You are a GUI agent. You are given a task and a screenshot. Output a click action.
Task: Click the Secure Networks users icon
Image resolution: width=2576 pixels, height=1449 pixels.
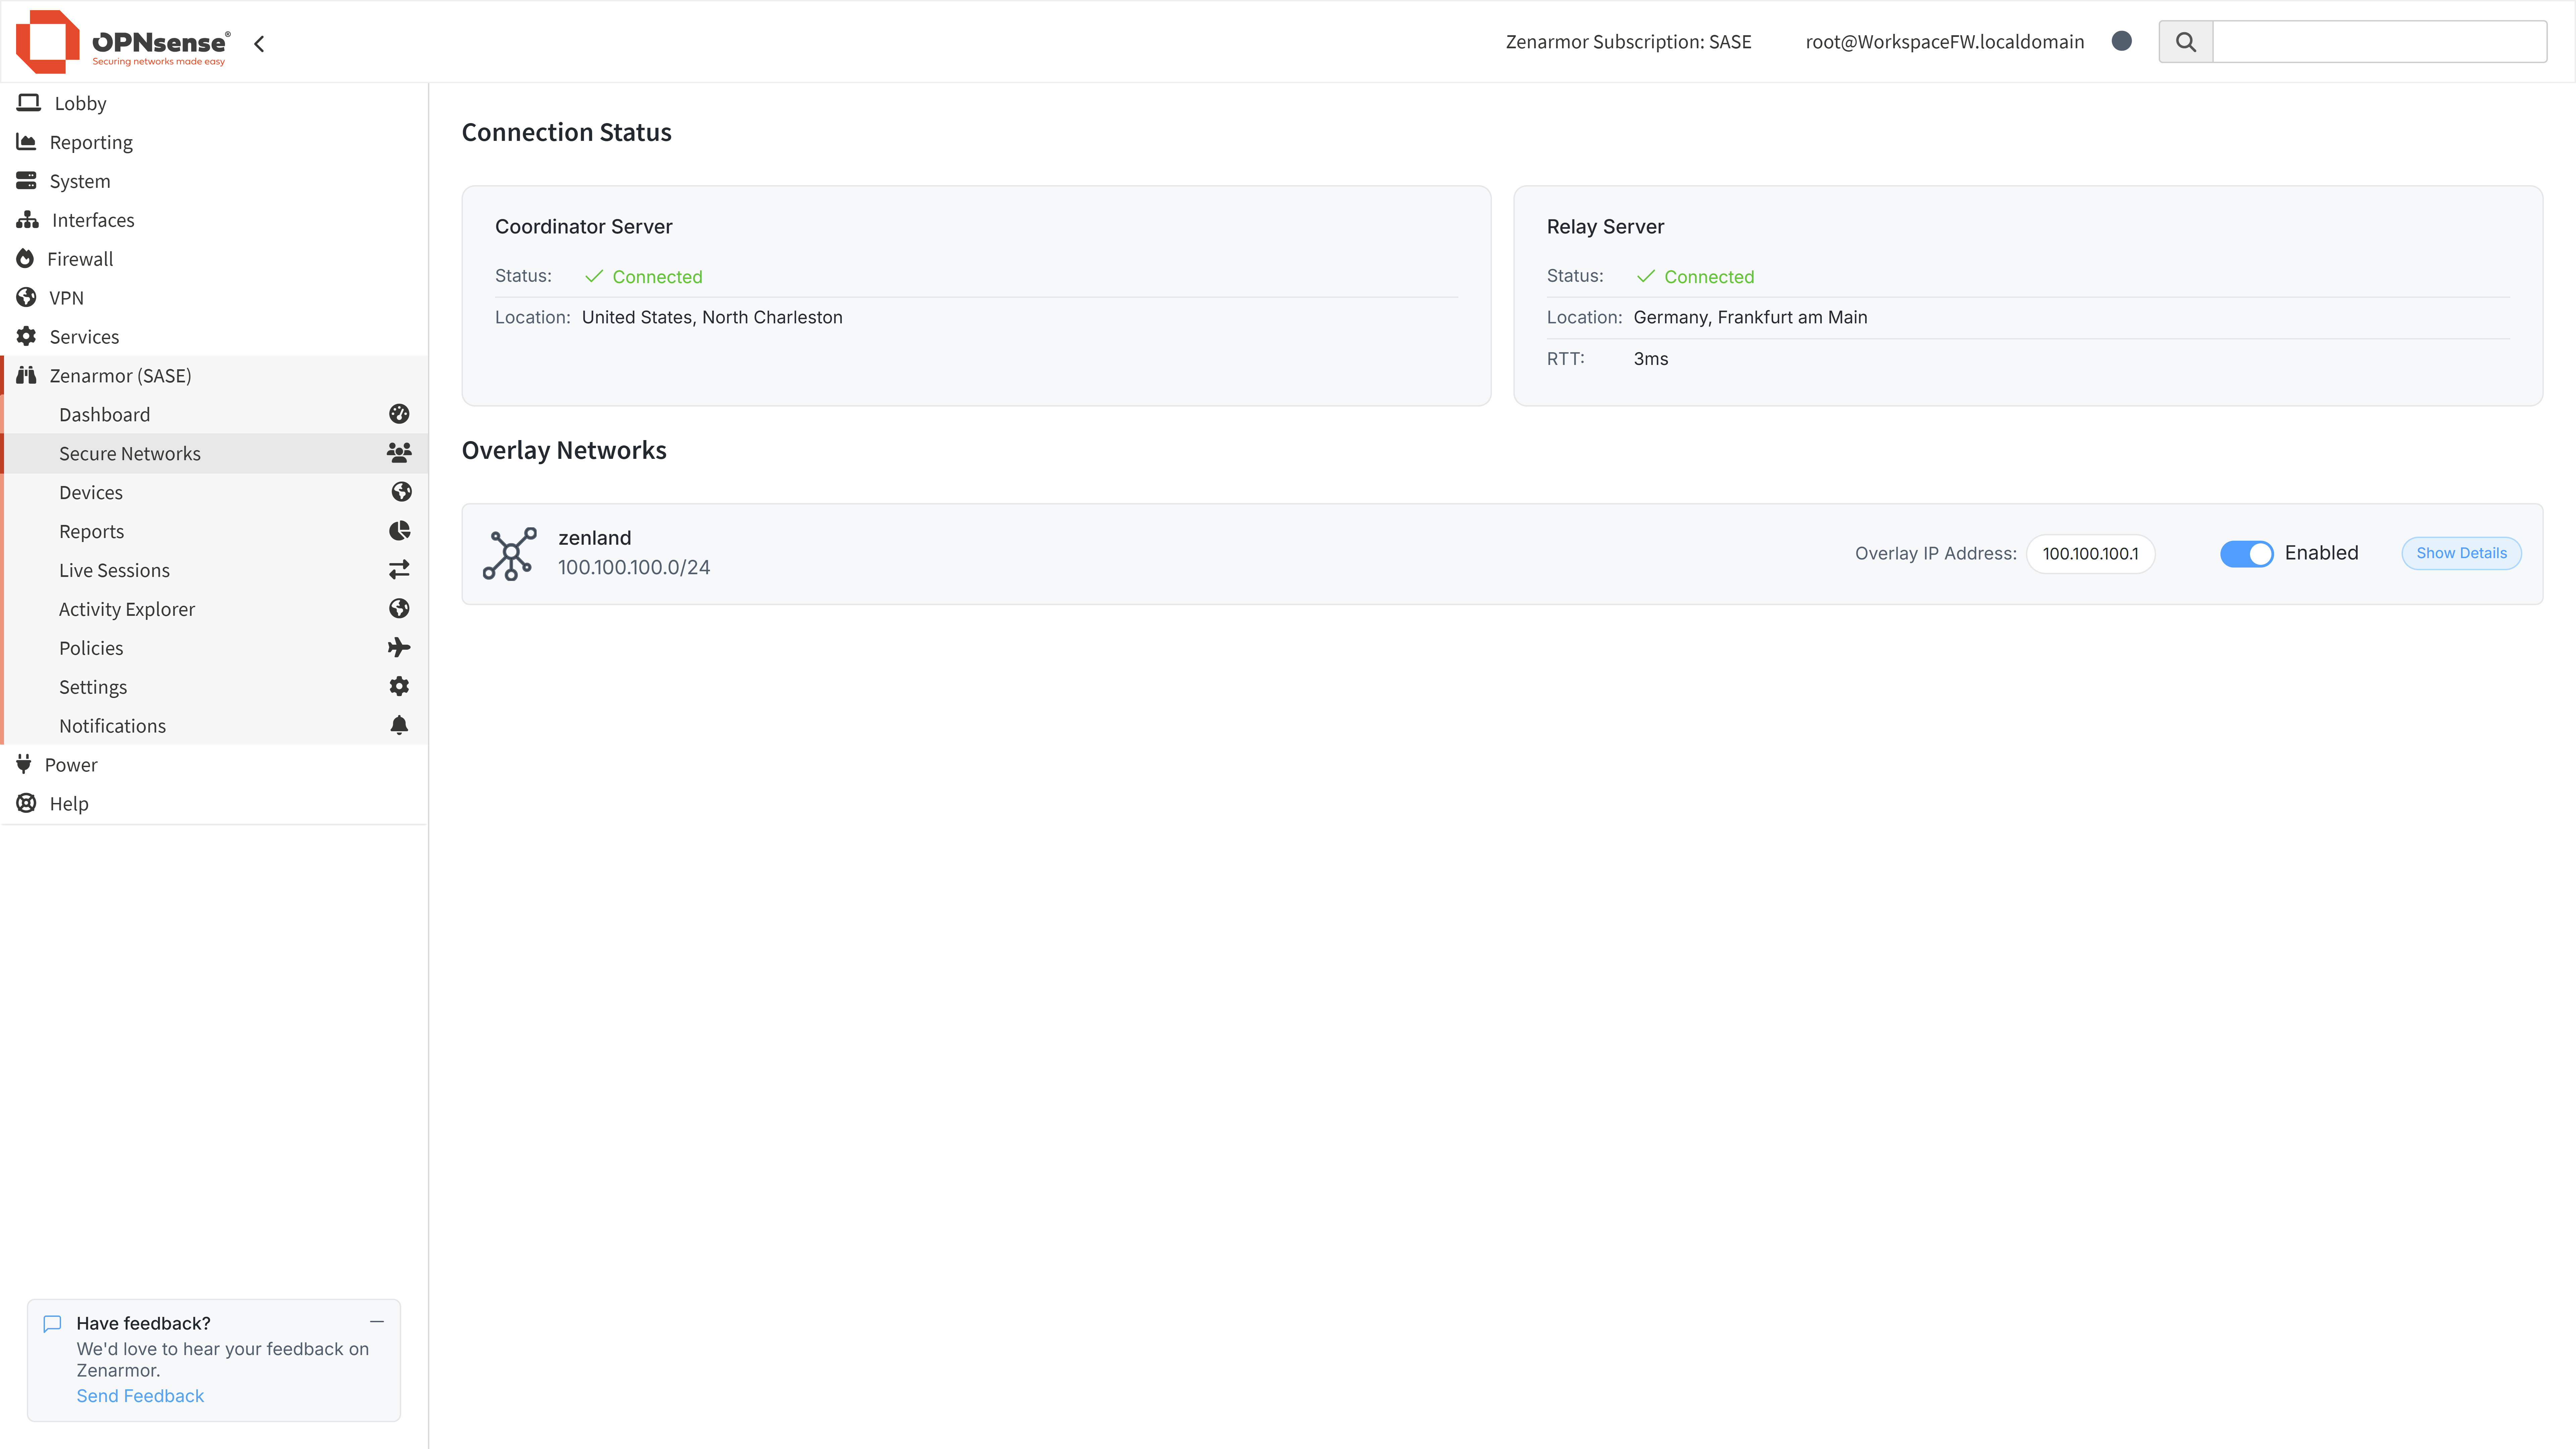[399, 453]
